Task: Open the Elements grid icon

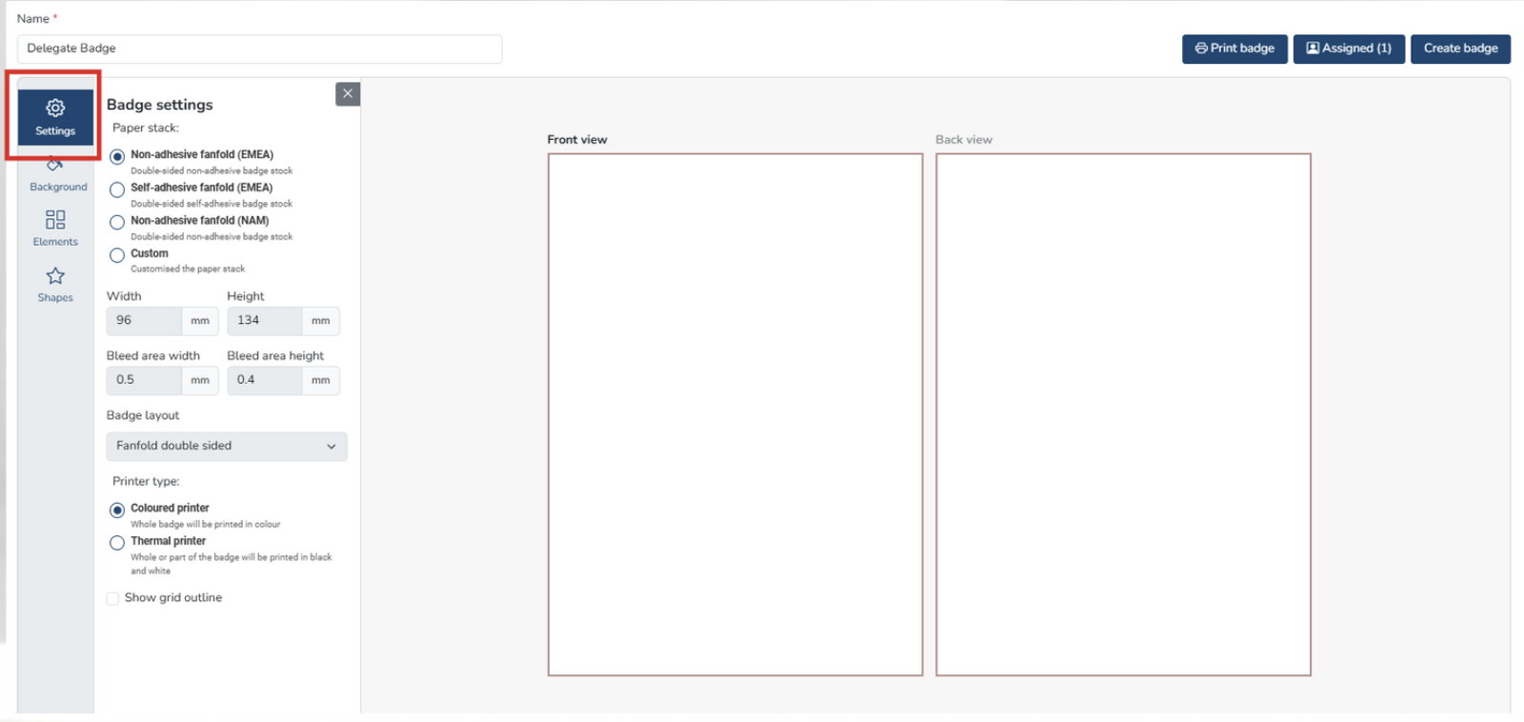Action: pyautogui.click(x=55, y=228)
